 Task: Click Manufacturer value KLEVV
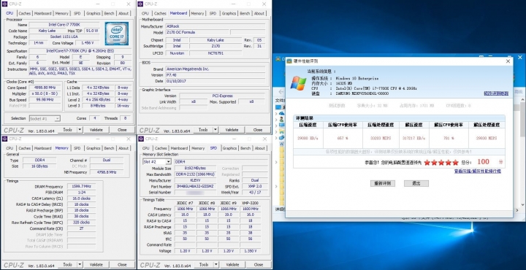195,180
